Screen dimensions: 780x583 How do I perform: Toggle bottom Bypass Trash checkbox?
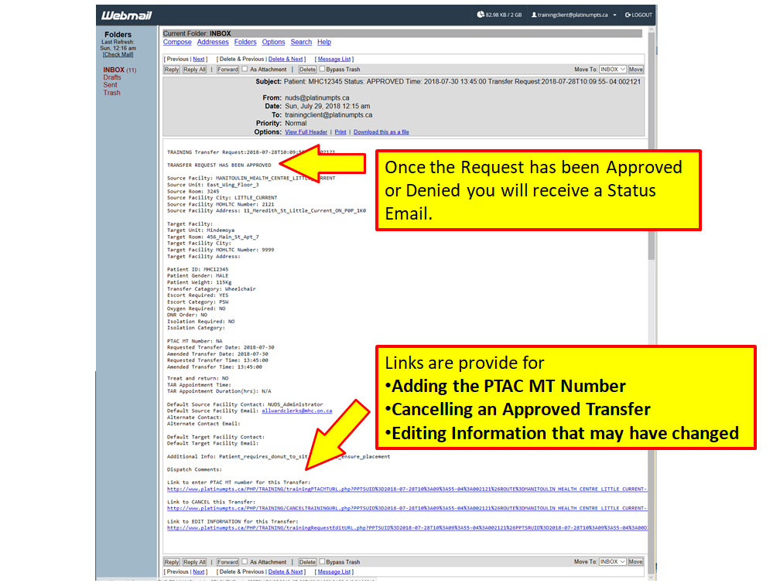pyautogui.click(x=323, y=561)
